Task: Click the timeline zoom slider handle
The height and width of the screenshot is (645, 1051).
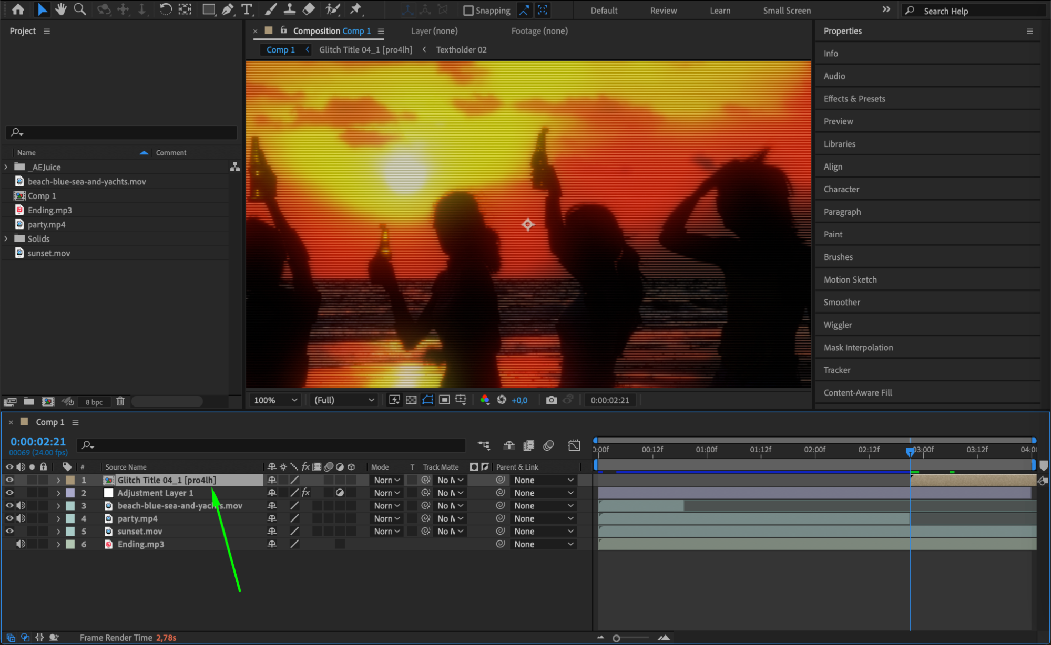Action: tap(616, 638)
